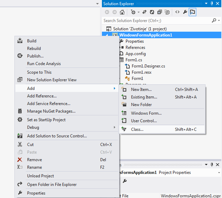Click the Home icon in Solution Explorer toolbar
The height and width of the screenshot is (198, 222).
[x=122, y=12]
